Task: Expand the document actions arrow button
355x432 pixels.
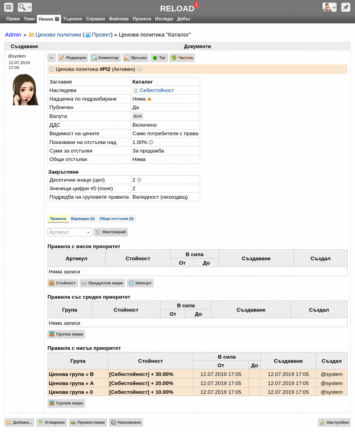Action: (51, 58)
